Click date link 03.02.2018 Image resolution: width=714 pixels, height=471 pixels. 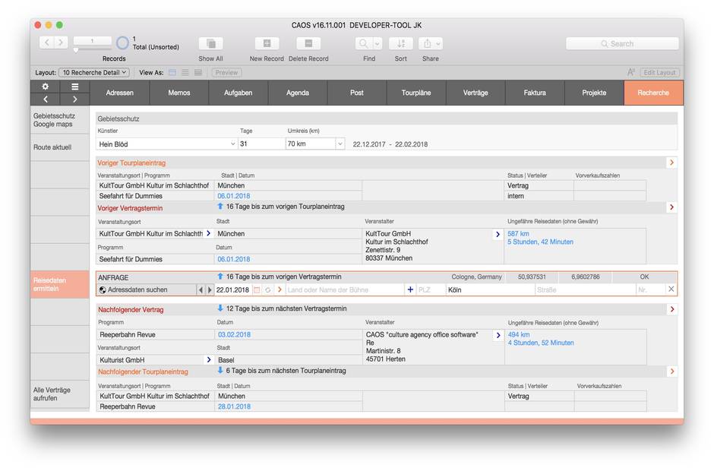pyautogui.click(x=234, y=334)
